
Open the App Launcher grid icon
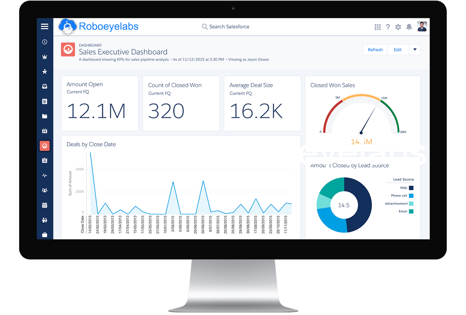pos(378,27)
